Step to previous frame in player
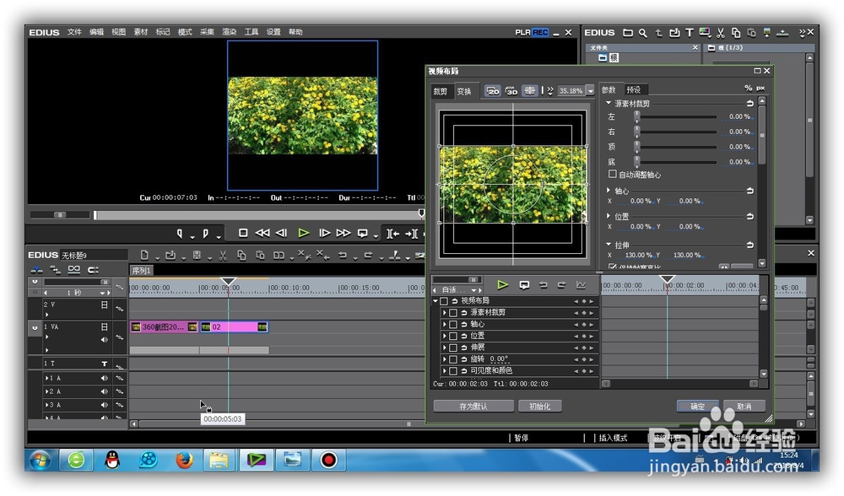 (x=282, y=233)
